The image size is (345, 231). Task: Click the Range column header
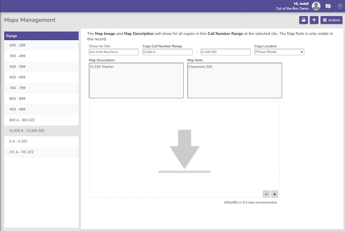(x=41, y=36)
